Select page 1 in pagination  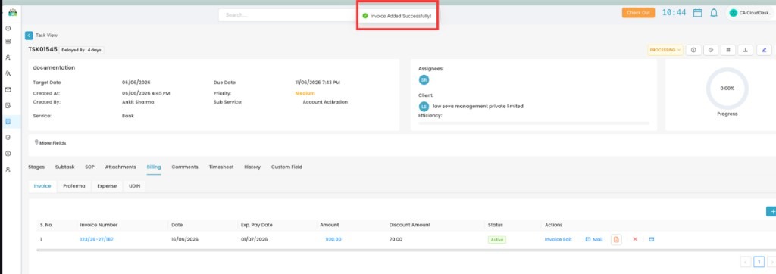[x=759, y=262]
